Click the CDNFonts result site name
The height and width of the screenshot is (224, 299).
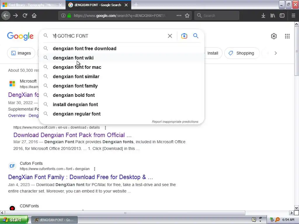tap(29, 206)
